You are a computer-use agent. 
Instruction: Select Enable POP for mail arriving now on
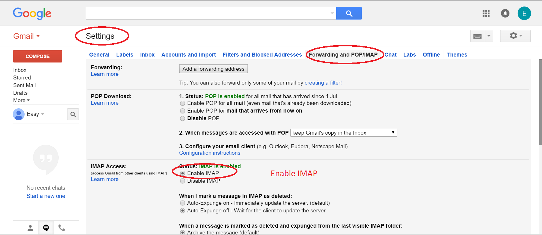pyautogui.click(x=183, y=111)
